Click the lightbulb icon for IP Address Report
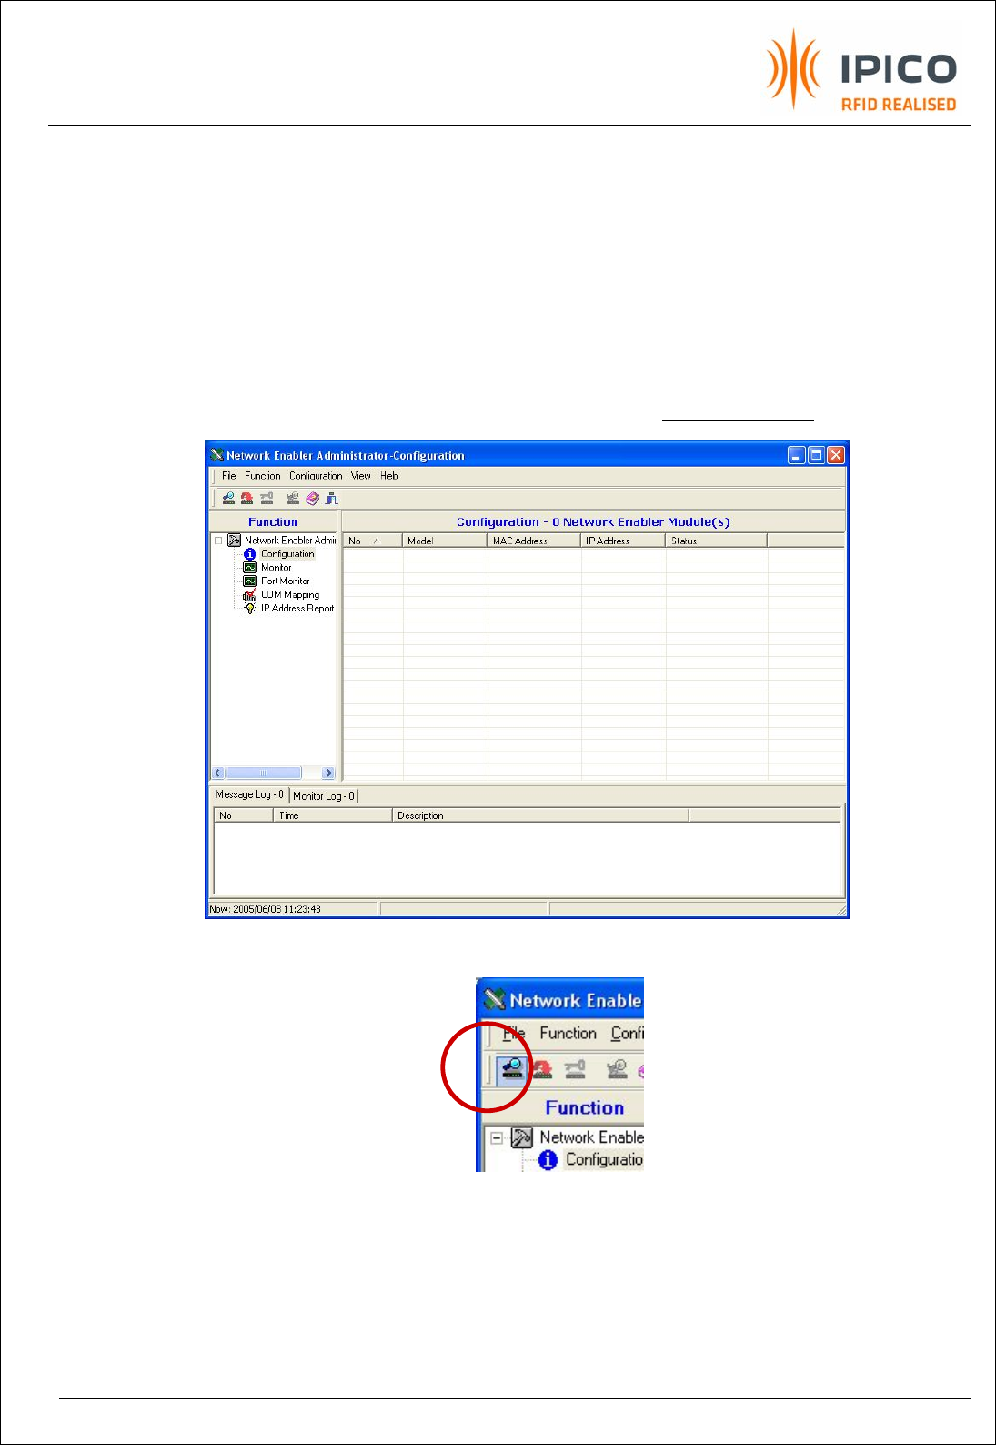 tap(249, 609)
